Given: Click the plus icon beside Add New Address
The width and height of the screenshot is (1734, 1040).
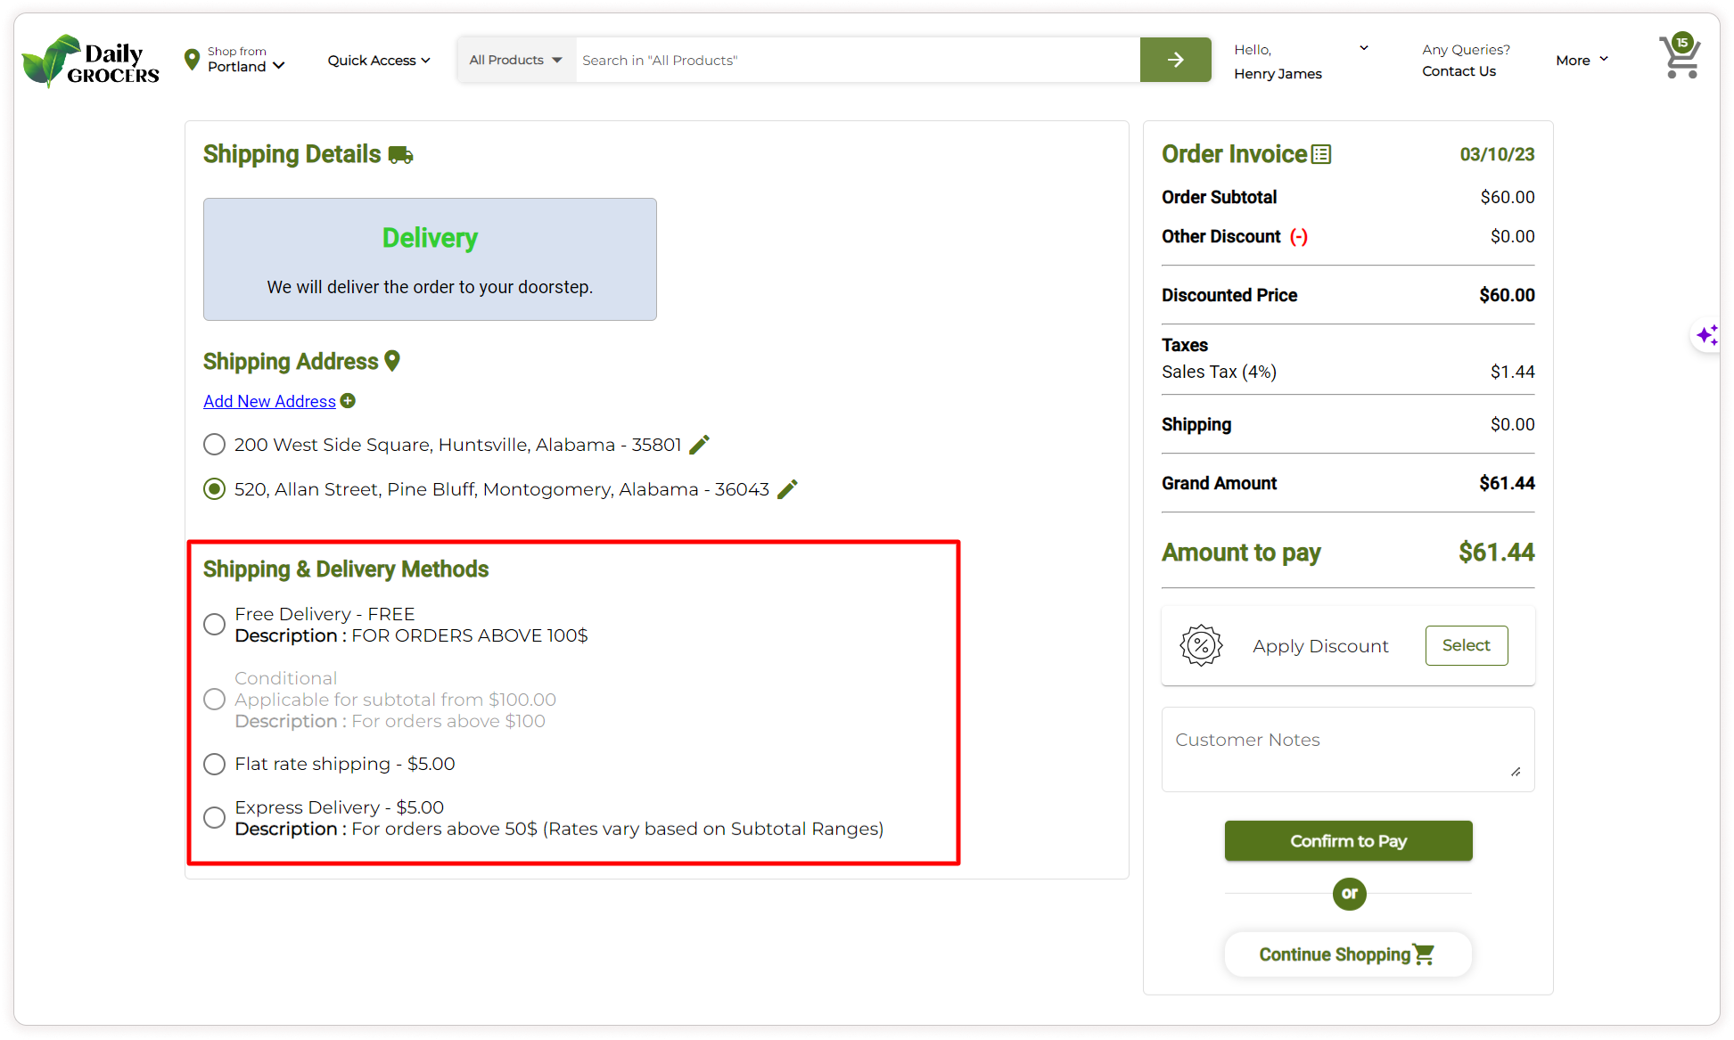Looking at the screenshot, I should 349,401.
